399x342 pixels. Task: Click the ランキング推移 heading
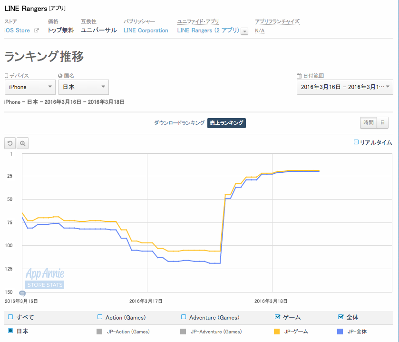(x=44, y=56)
